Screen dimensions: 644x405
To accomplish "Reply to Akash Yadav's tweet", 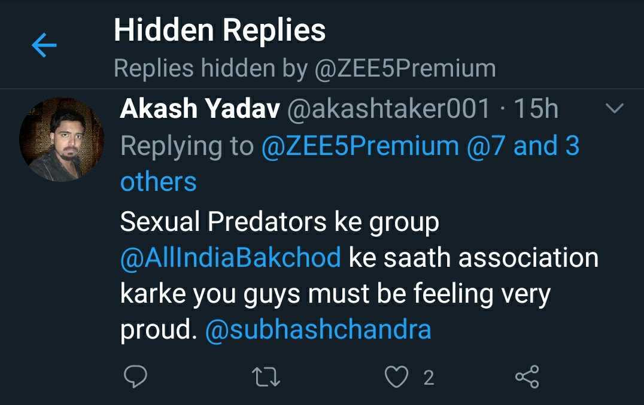I will point(135,377).
